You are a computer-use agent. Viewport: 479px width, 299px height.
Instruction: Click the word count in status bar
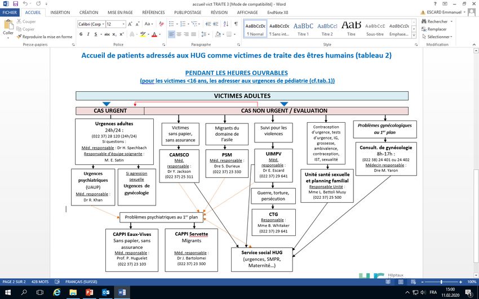tap(39, 281)
